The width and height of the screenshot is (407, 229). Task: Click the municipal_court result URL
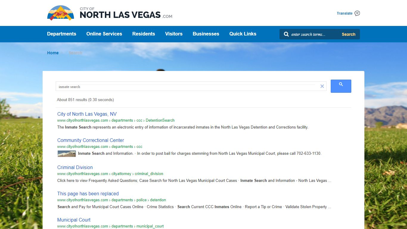[111, 226]
